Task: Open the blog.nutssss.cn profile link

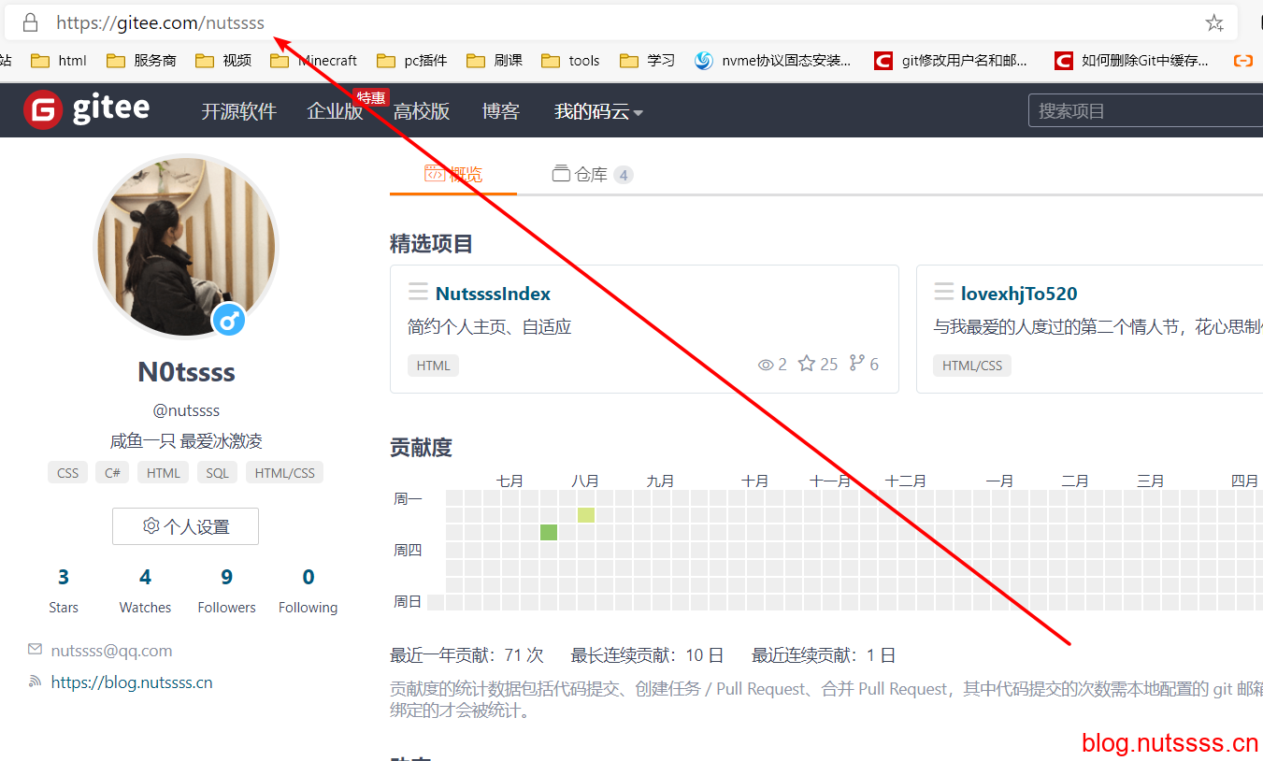Action: tap(132, 682)
